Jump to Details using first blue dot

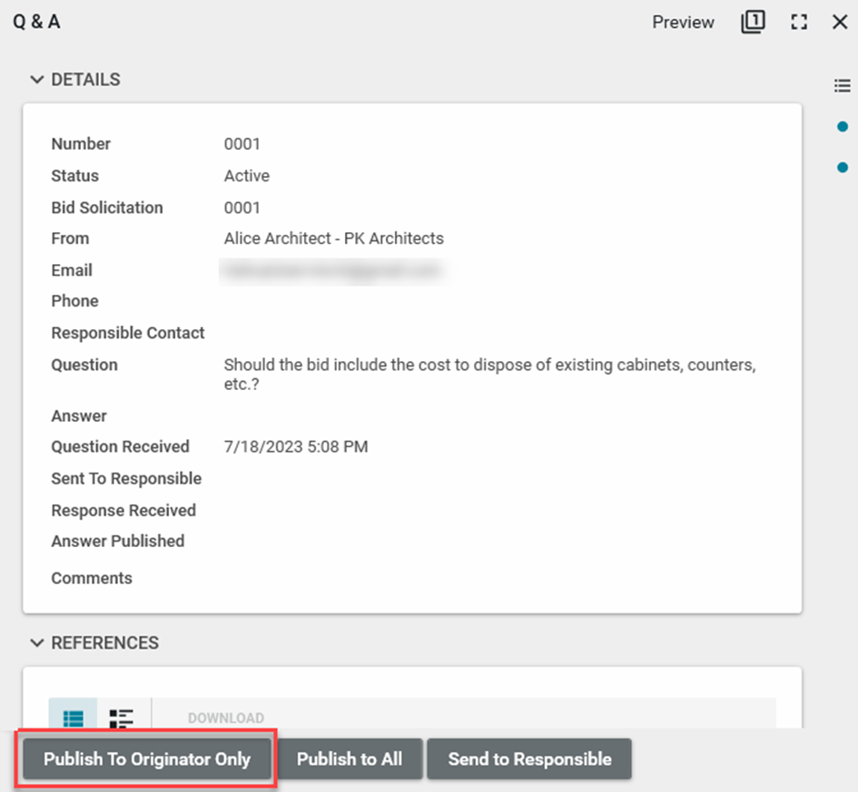[843, 127]
